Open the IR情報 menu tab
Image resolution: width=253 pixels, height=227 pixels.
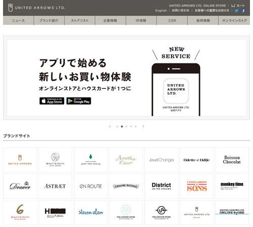click(141, 20)
